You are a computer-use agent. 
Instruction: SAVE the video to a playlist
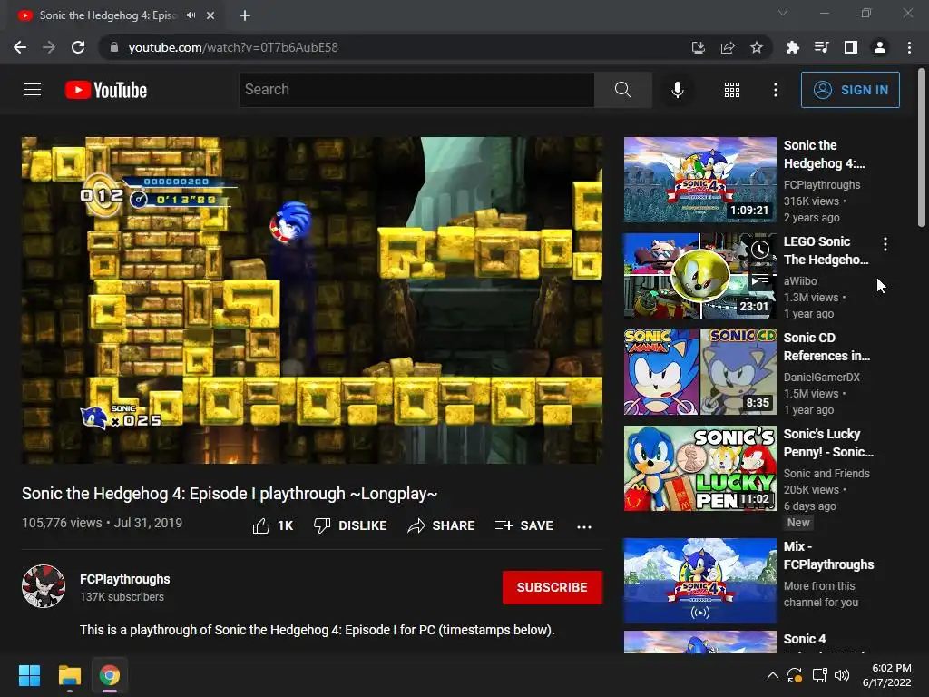(523, 525)
